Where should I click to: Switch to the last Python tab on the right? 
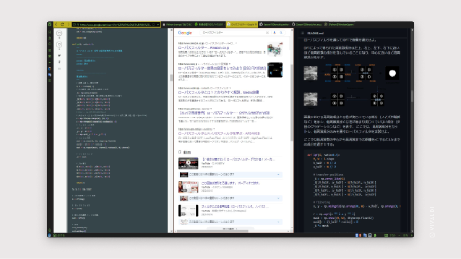tap(339, 25)
